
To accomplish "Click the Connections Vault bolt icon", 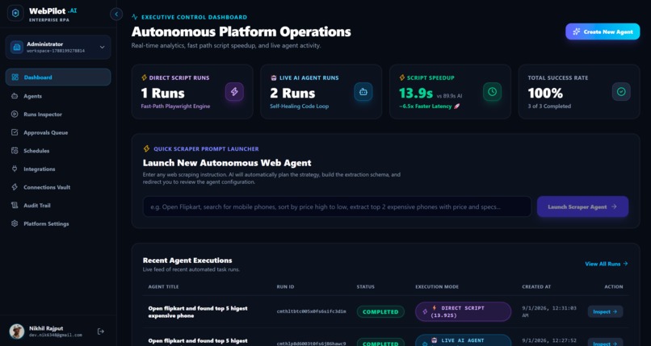I will click(x=15, y=187).
